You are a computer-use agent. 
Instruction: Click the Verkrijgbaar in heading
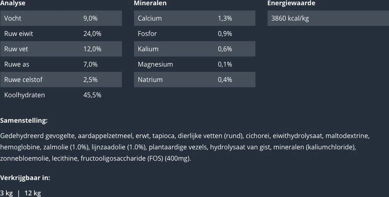click(25, 178)
